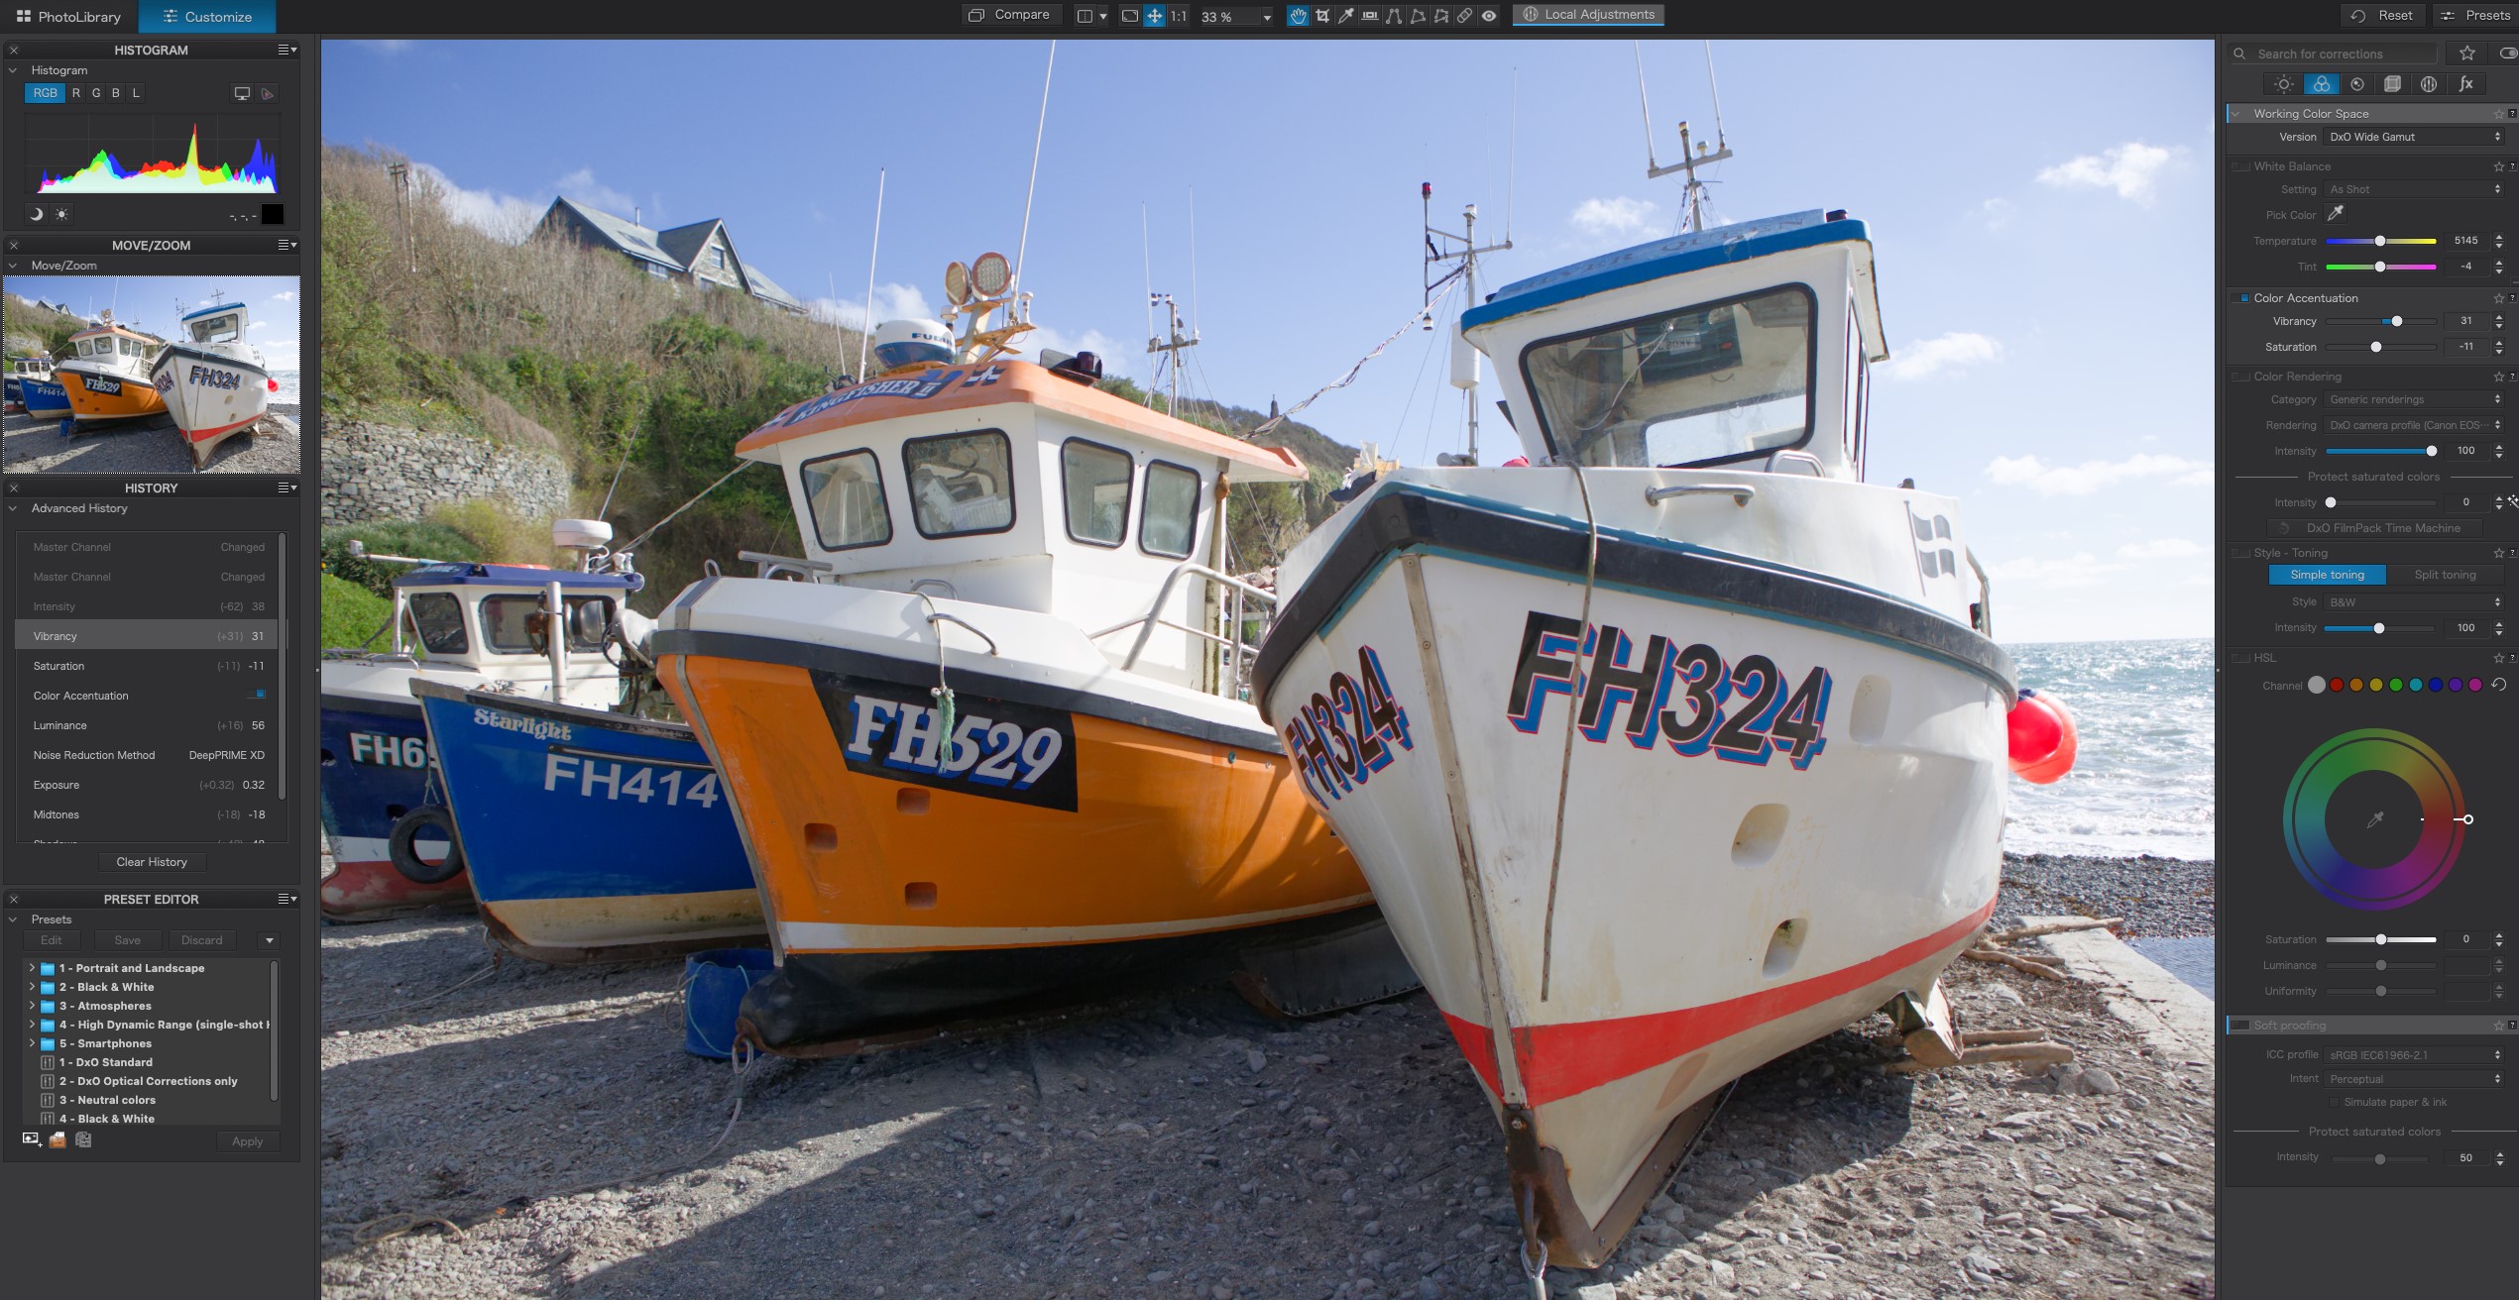This screenshot has height=1300, width=2519.
Task: Expand the Preset Editor panel
Action: [288, 897]
